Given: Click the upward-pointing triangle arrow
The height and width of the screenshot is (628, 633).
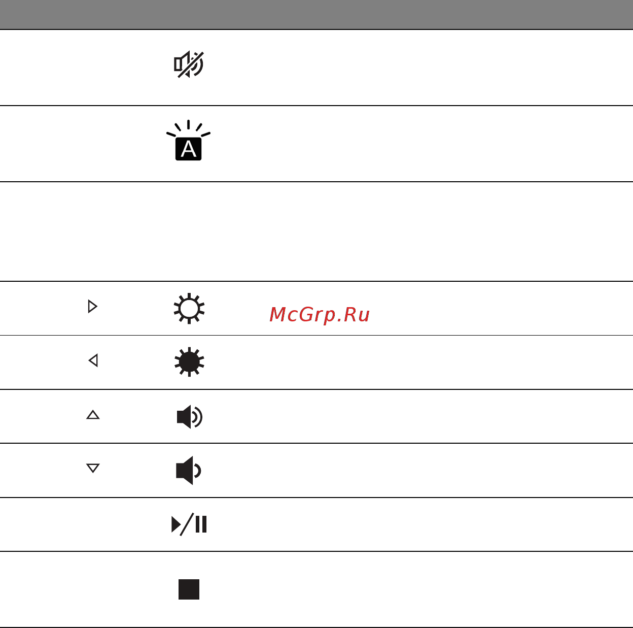Looking at the screenshot, I should tap(93, 415).
